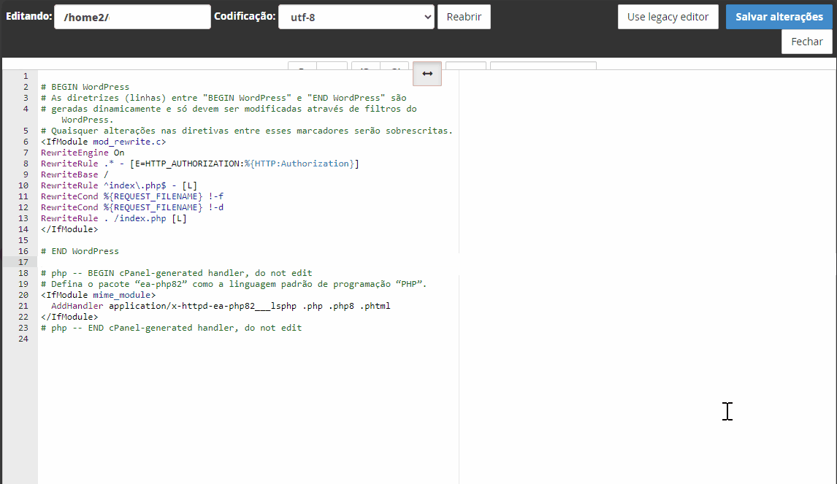The height and width of the screenshot is (484, 837).
Task: Click gutter line number 1
Action: [x=26, y=77]
